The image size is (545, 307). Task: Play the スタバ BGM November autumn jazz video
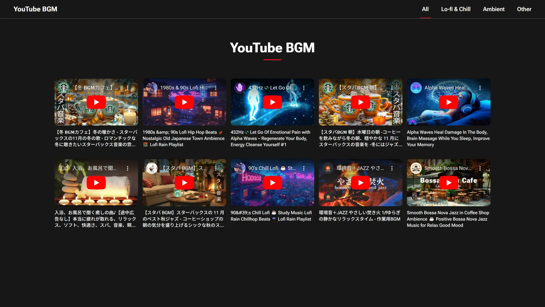(184, 183)
